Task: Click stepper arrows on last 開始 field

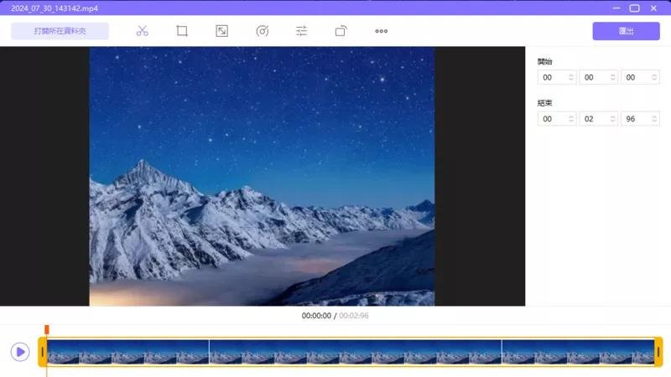Action: [x=653, y=77]
